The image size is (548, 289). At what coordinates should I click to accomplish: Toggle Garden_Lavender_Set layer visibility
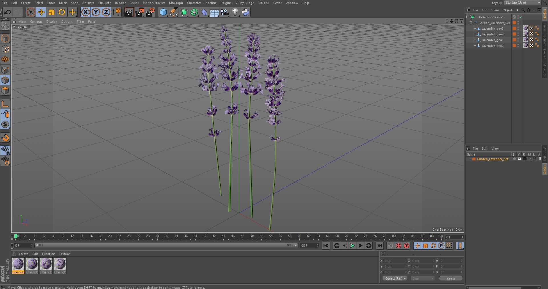(x=519, y=159)
